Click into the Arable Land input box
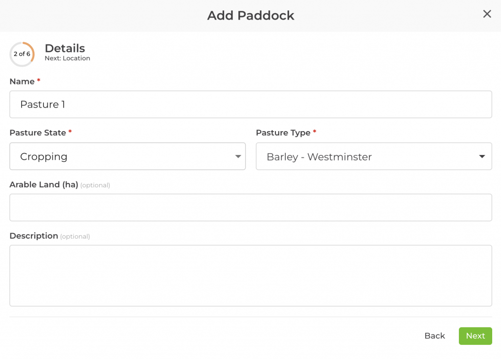501x359 pixels. pyautogui.click(x=250, y=207)
